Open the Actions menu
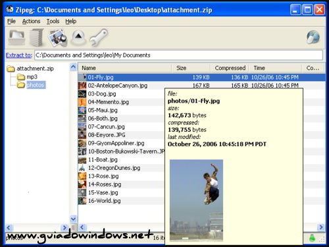Screen dimensions: 329x247 click(x=31, y=21)
